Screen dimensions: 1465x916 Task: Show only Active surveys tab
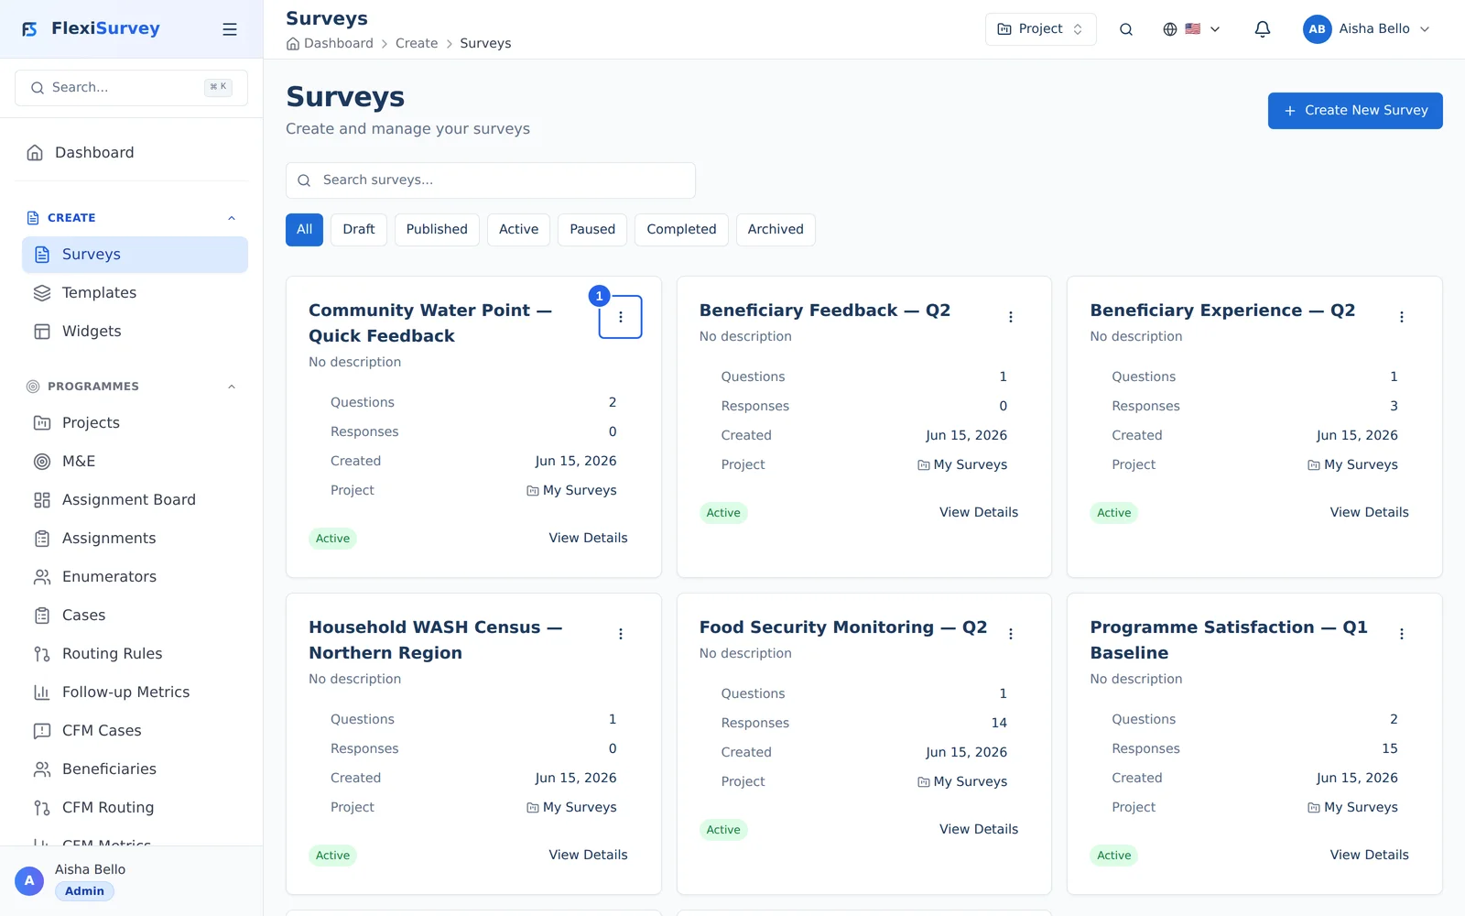click(518, 230)
